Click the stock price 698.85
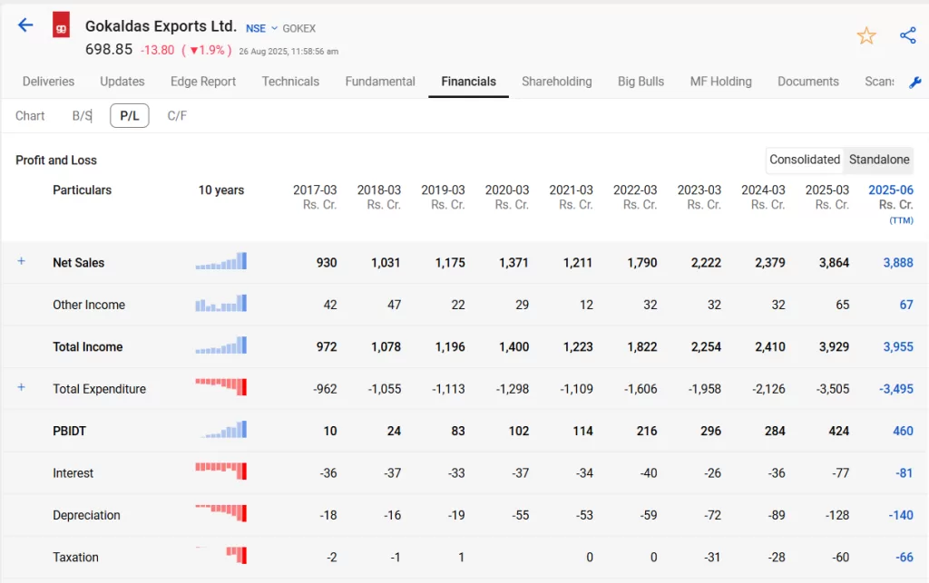This screenshot has height=583, width=929. pyautogui.click(x=109, y=49)
